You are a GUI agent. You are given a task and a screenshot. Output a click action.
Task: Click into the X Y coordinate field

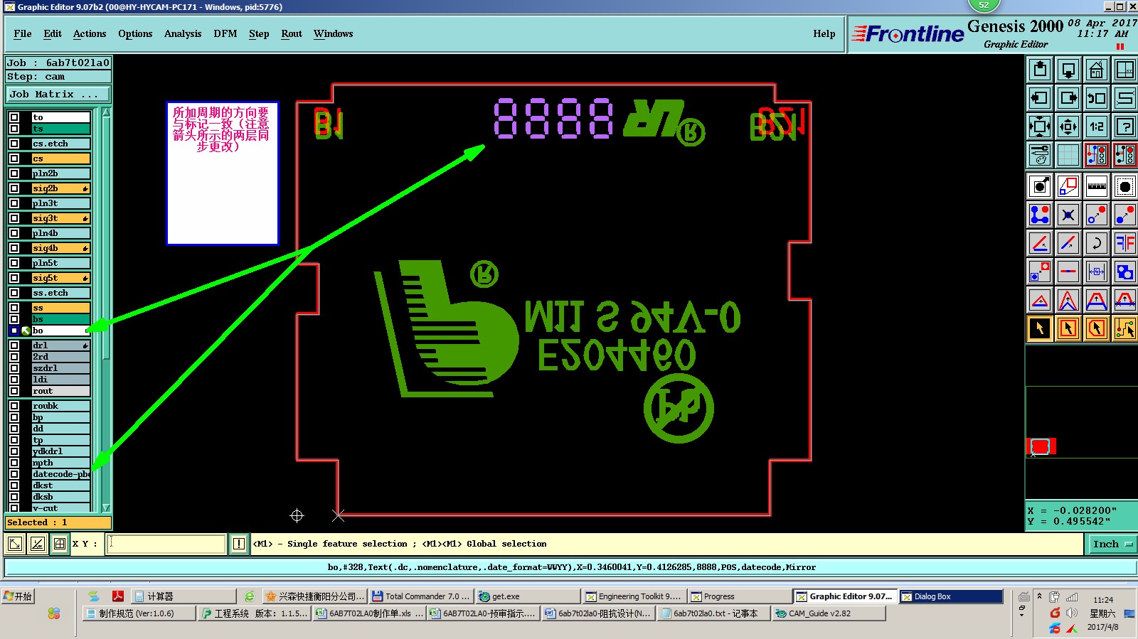pyautogui.click(x=166, y=544)
